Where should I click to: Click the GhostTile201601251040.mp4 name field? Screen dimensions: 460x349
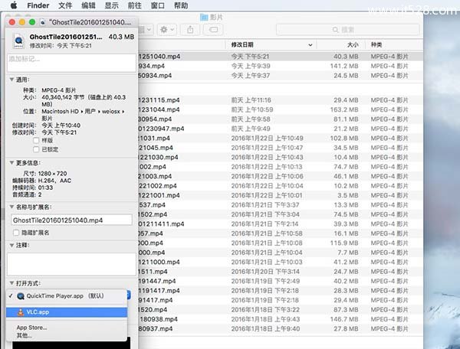[71, 220]
